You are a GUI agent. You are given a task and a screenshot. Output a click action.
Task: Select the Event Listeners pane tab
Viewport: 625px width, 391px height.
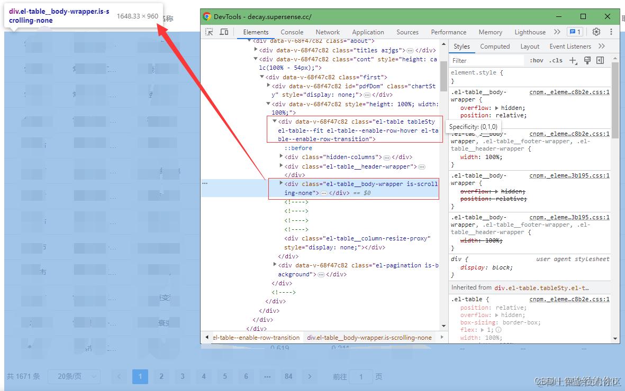[x=570, y=46]
